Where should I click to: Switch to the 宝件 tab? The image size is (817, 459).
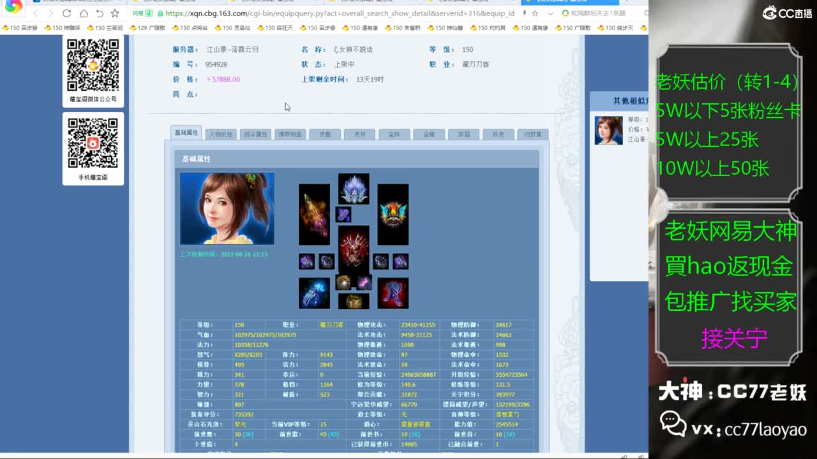(x=394, y=135)
